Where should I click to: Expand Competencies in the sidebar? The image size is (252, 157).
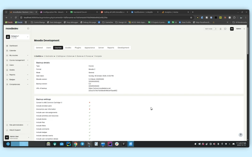click(x=17, y=84)
